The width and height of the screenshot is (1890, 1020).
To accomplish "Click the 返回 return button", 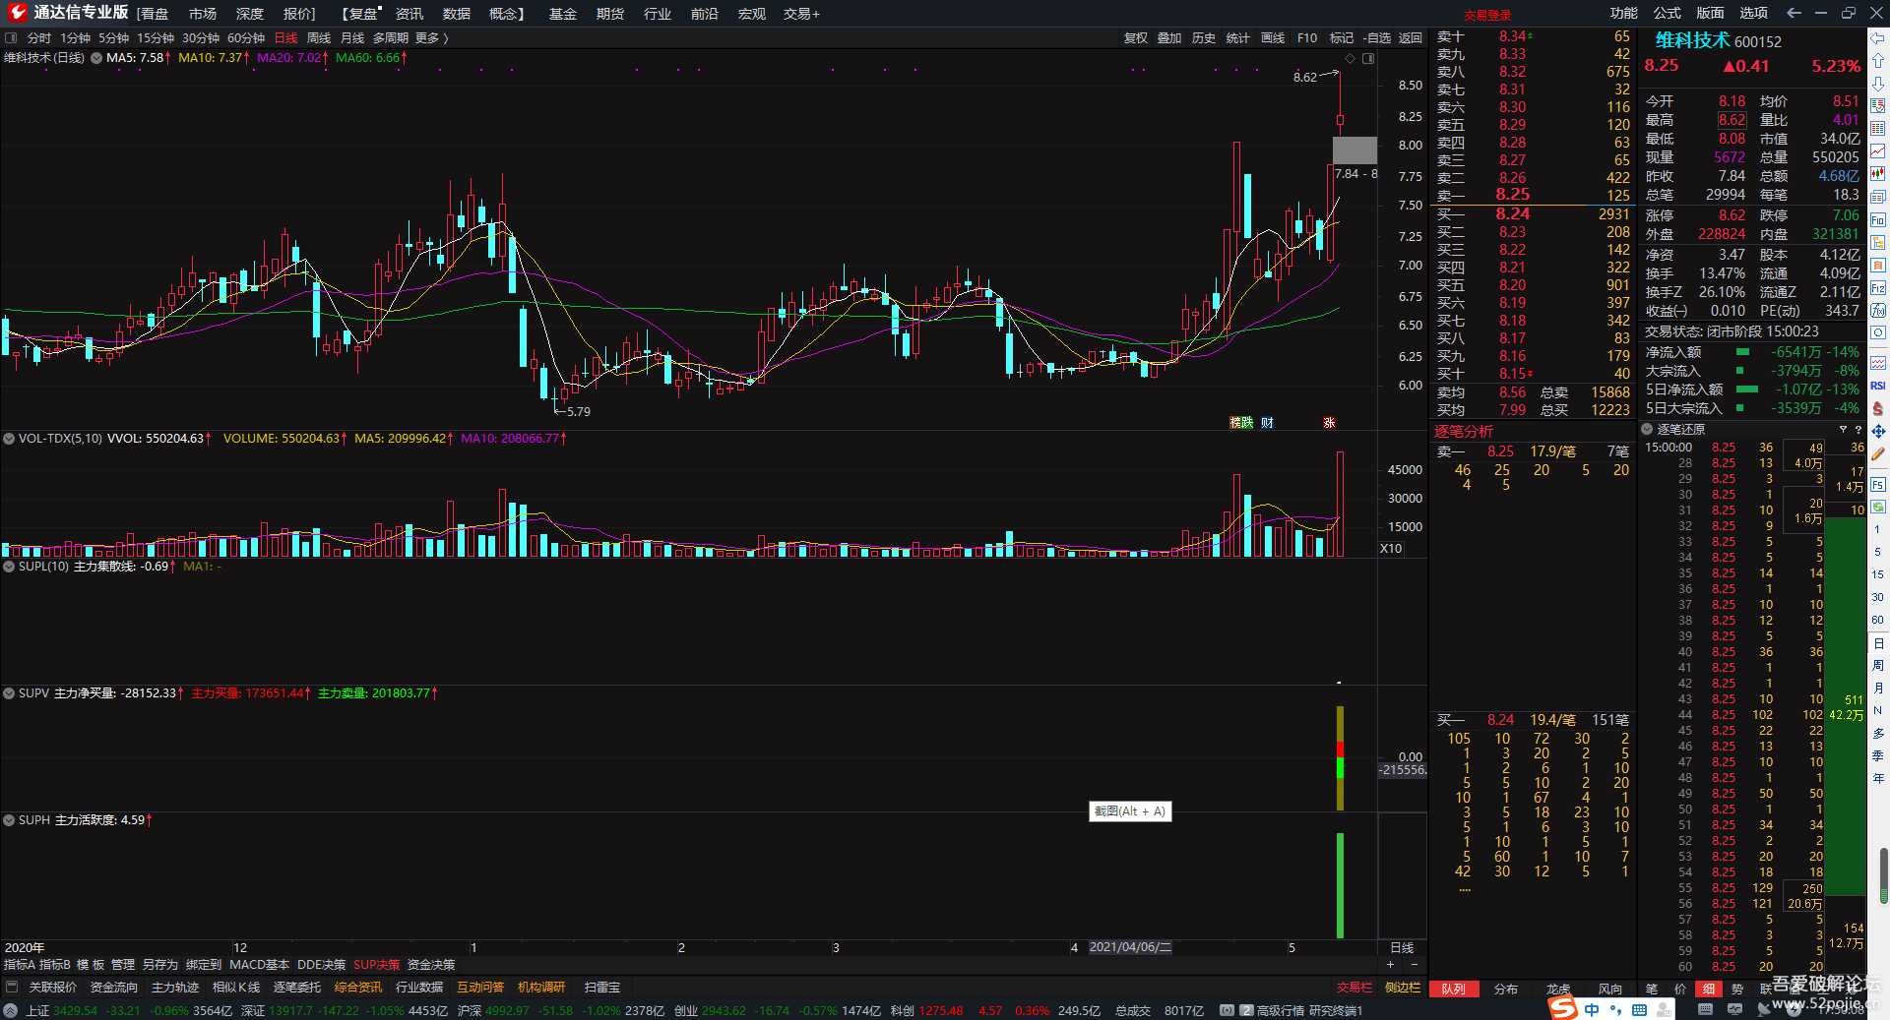I will click(x=1411, y=38).
